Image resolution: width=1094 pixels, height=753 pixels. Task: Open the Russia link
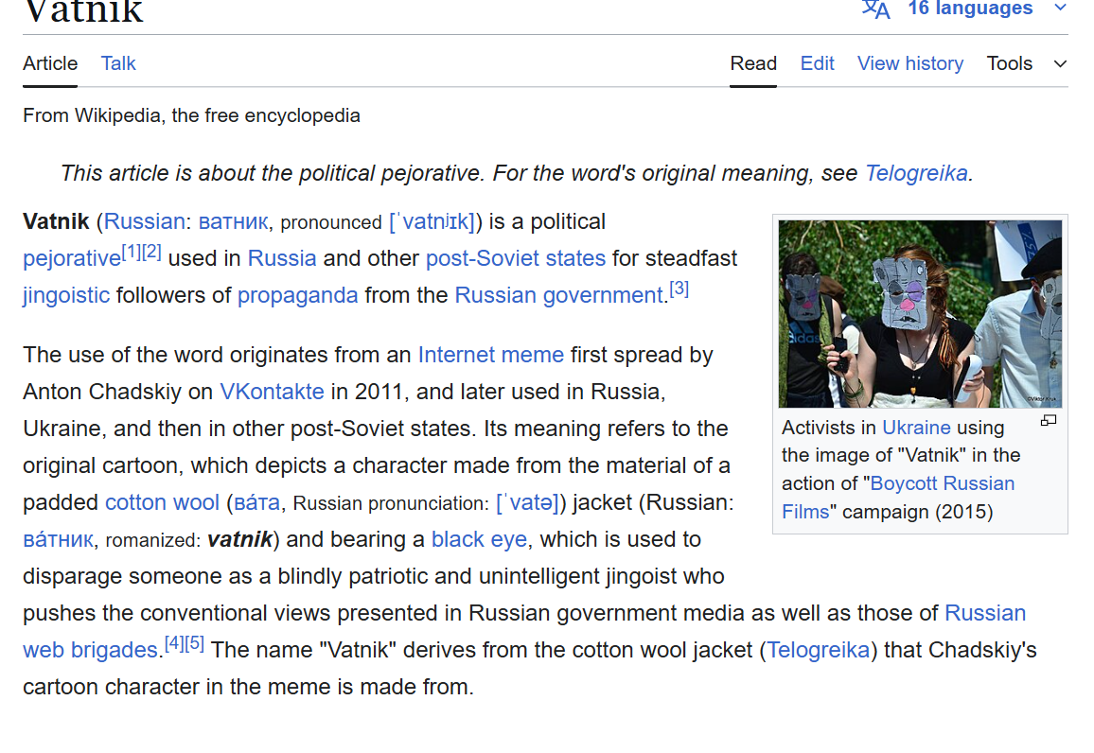[x=282, y=258]
